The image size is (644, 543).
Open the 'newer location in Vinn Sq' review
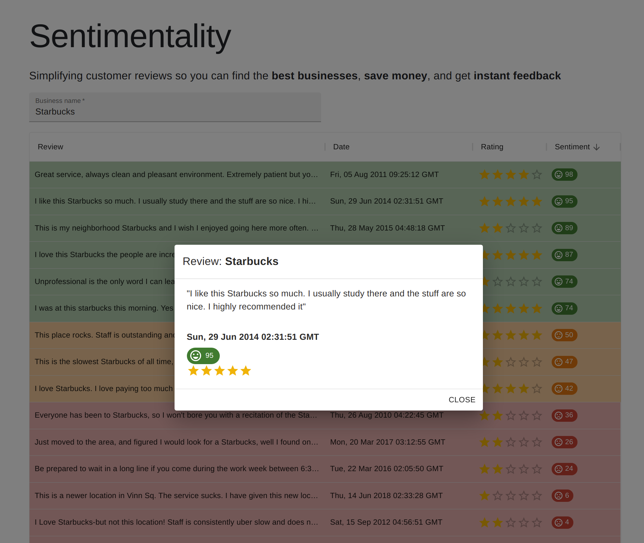pos(176,495)
